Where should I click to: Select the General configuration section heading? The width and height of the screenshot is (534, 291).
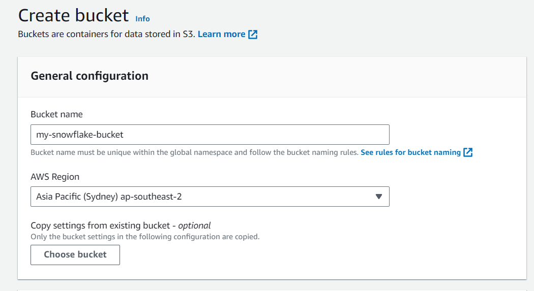90,76
